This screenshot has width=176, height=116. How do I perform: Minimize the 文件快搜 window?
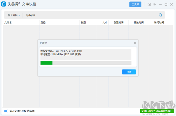pos(160,4)
